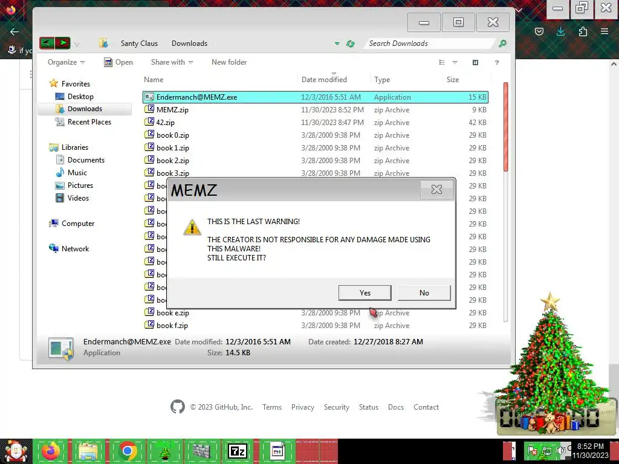Click the explorer Back arrow button

[47, 43]
